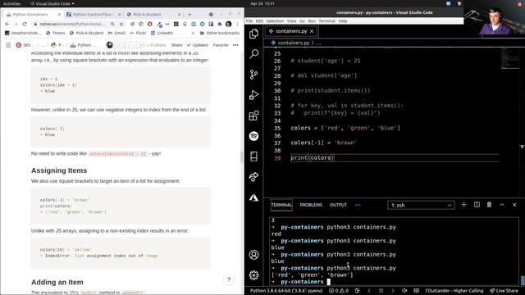The image size is (525, 295).
Task: Open the Gmail bookmark
Action: pos(116,33)
